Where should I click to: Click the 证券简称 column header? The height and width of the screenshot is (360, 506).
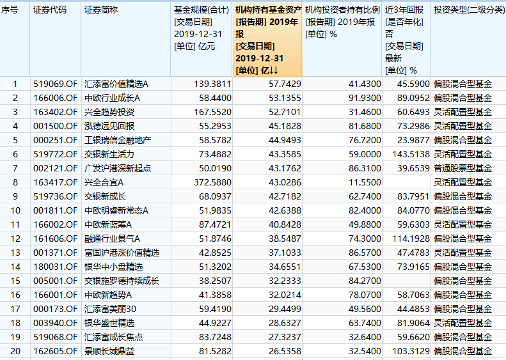[x=126, y=40]
